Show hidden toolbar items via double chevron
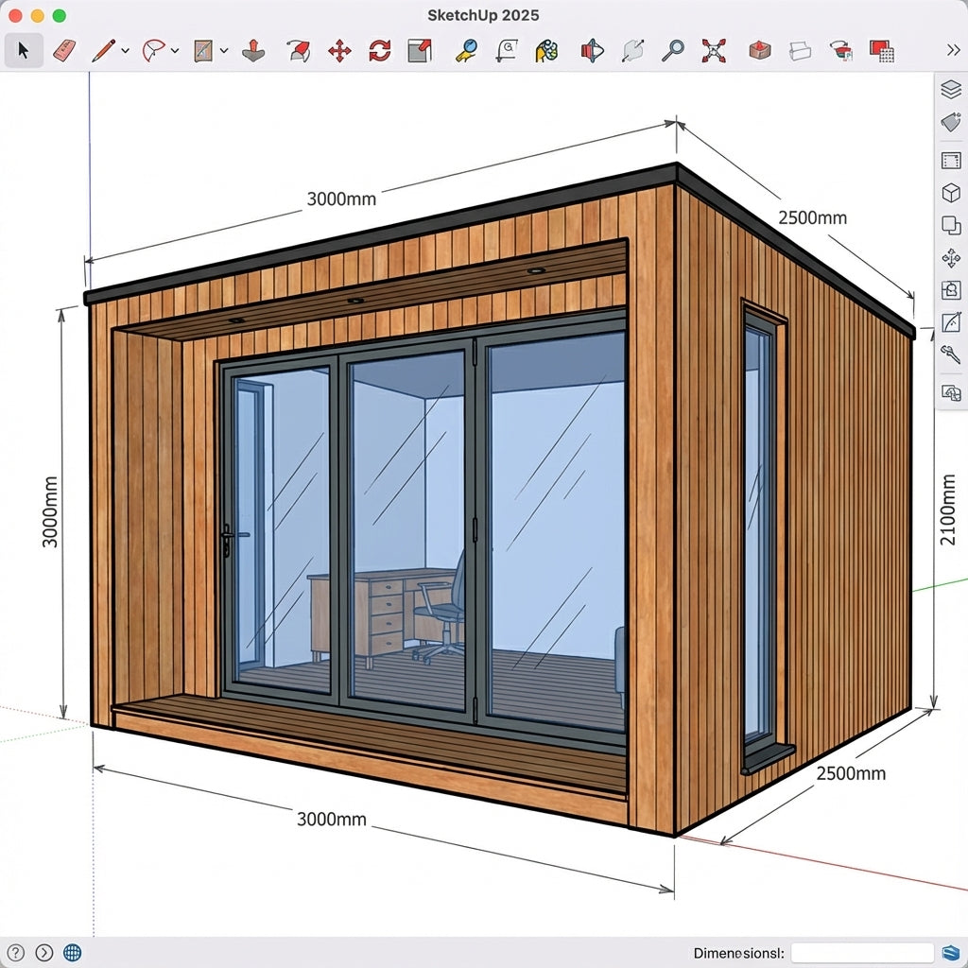968x968 pixels. [954, 50]
